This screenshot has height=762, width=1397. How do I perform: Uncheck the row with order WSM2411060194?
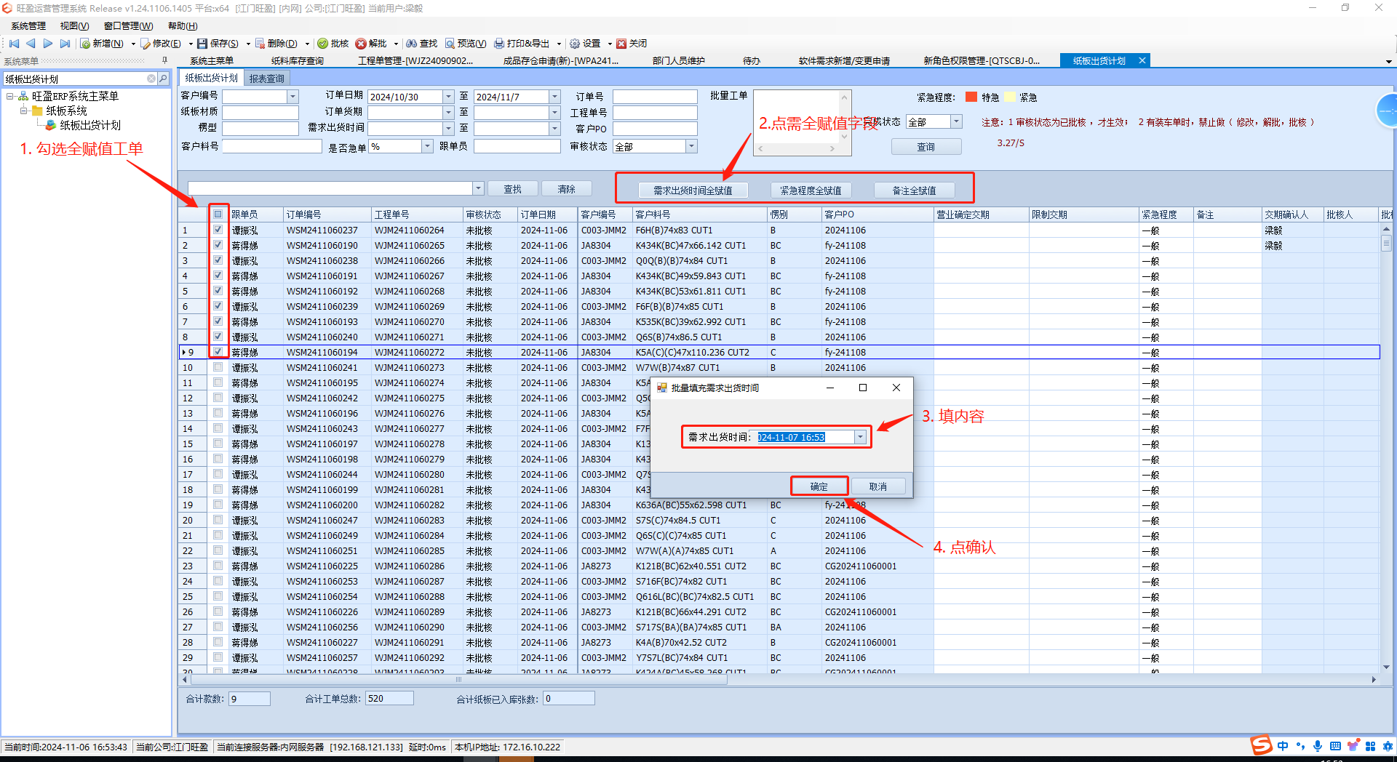218,352
